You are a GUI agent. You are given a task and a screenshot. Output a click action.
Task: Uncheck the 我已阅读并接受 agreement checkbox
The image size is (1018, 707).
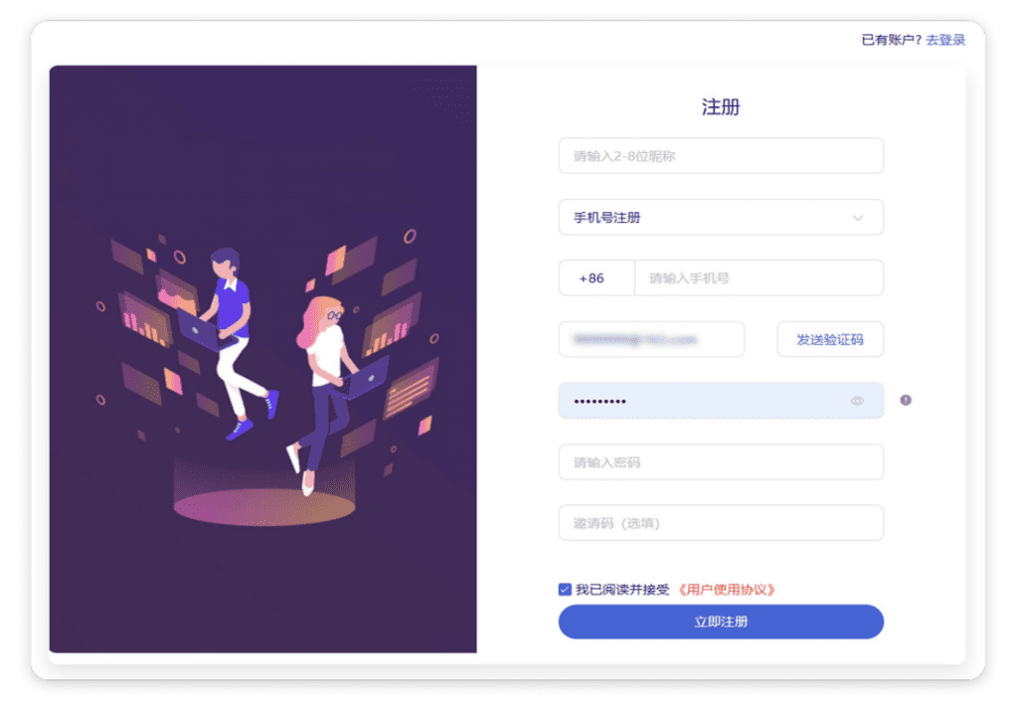click(565, 590)
